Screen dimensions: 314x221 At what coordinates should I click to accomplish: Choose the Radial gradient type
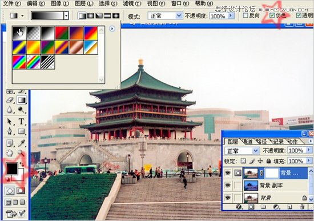click(91, 16)
